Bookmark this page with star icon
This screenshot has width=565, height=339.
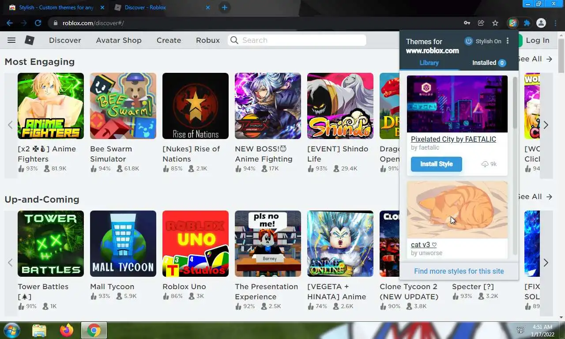tap(495, 23)
